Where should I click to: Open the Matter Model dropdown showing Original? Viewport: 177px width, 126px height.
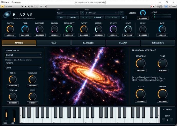[24, 55]
